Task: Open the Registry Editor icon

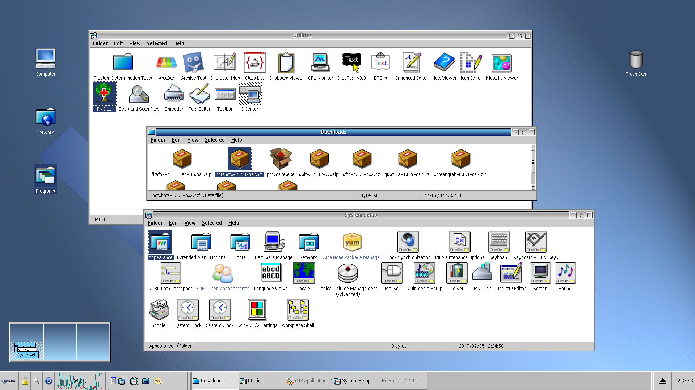Action: [x=511, y=273]
